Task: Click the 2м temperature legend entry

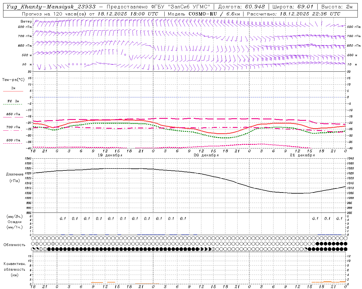Action: pos(13,88)
